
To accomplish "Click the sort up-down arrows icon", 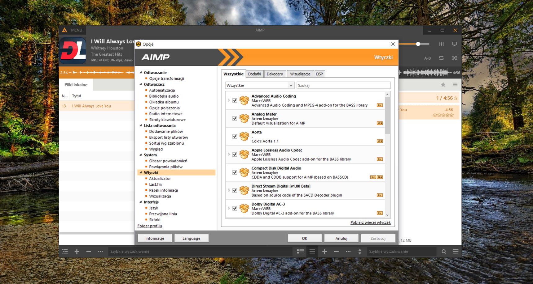I will (360, 252).
